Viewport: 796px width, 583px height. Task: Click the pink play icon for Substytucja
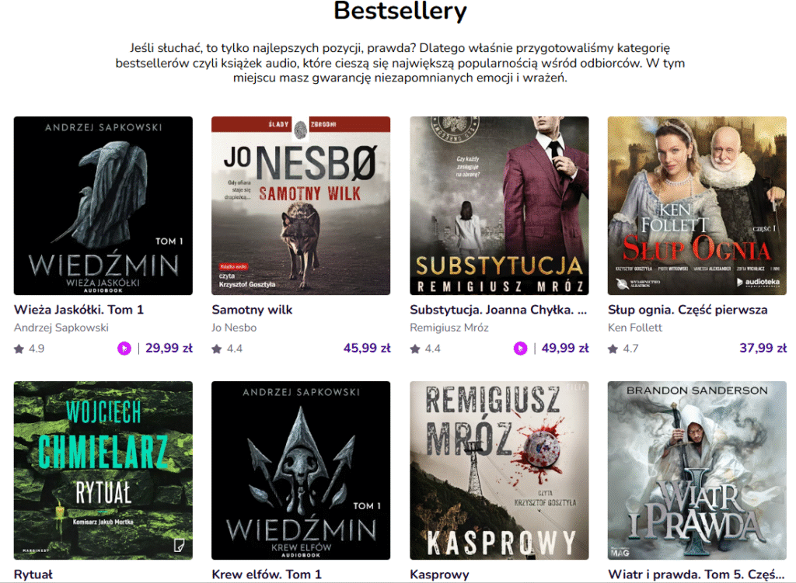click(x=520, y=349)
